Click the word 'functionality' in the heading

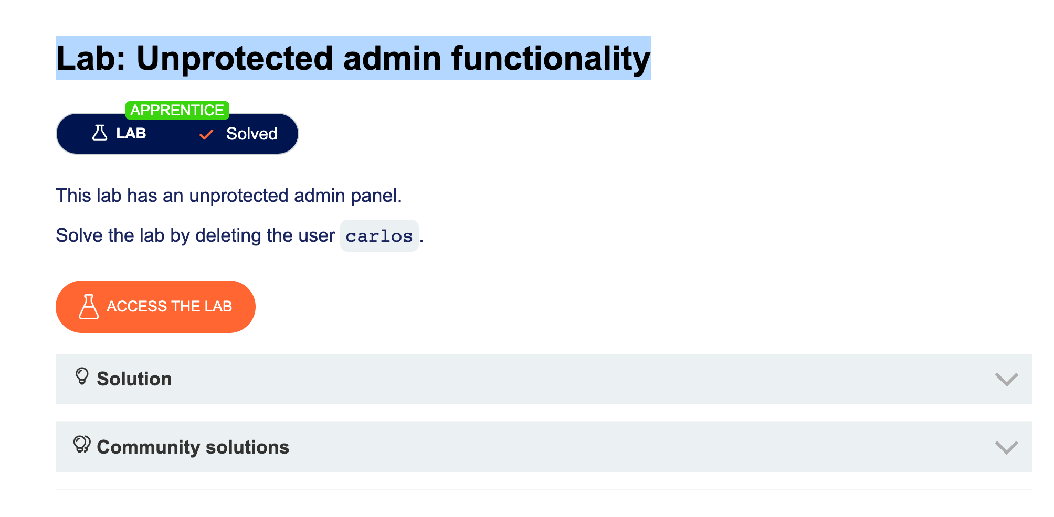tap(551, 58)
